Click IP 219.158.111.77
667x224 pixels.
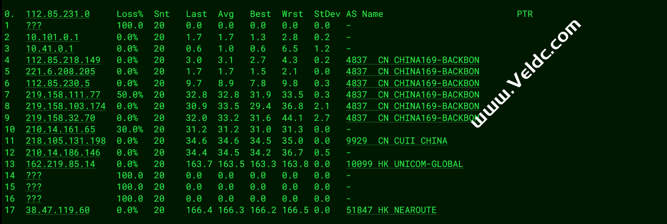pos(63,95)
